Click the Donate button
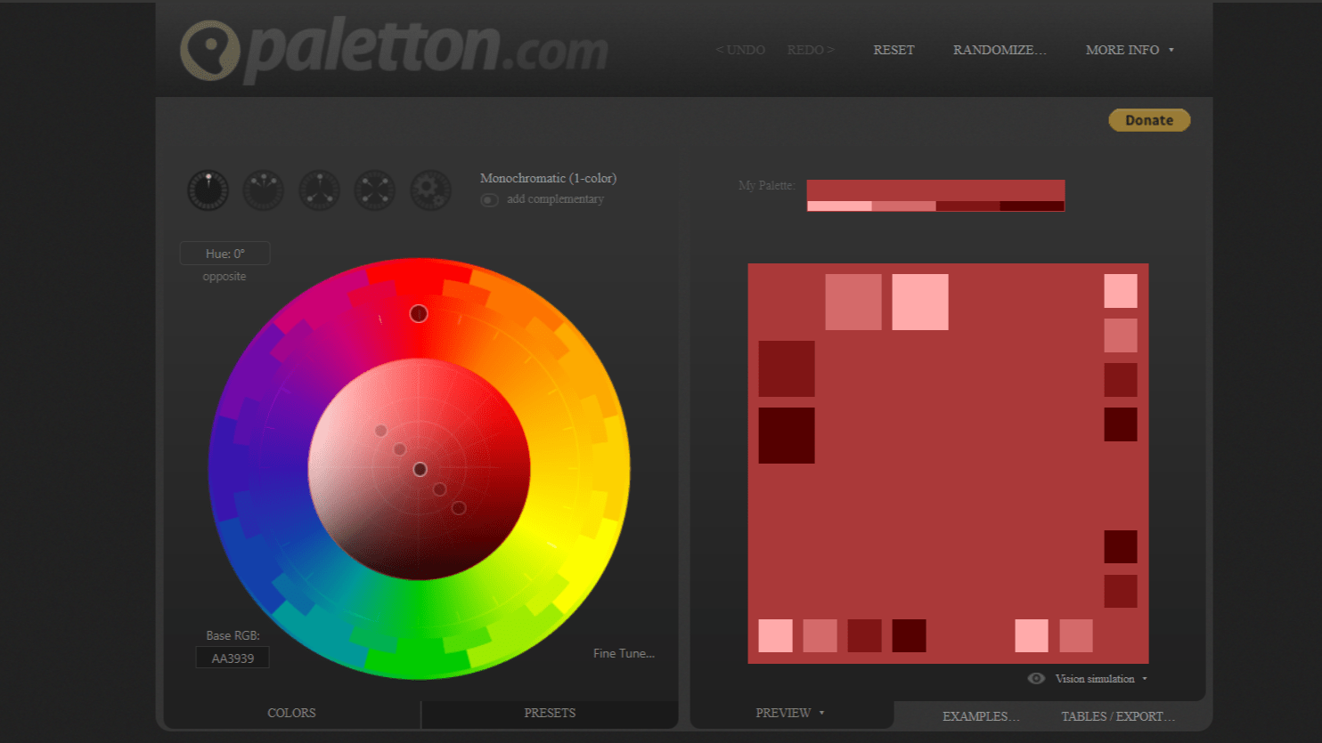 click(1149, 120)
